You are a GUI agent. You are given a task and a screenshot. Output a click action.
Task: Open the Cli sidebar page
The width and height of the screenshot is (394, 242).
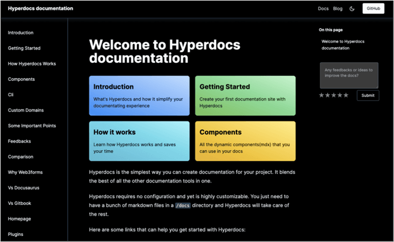[11, 94]
